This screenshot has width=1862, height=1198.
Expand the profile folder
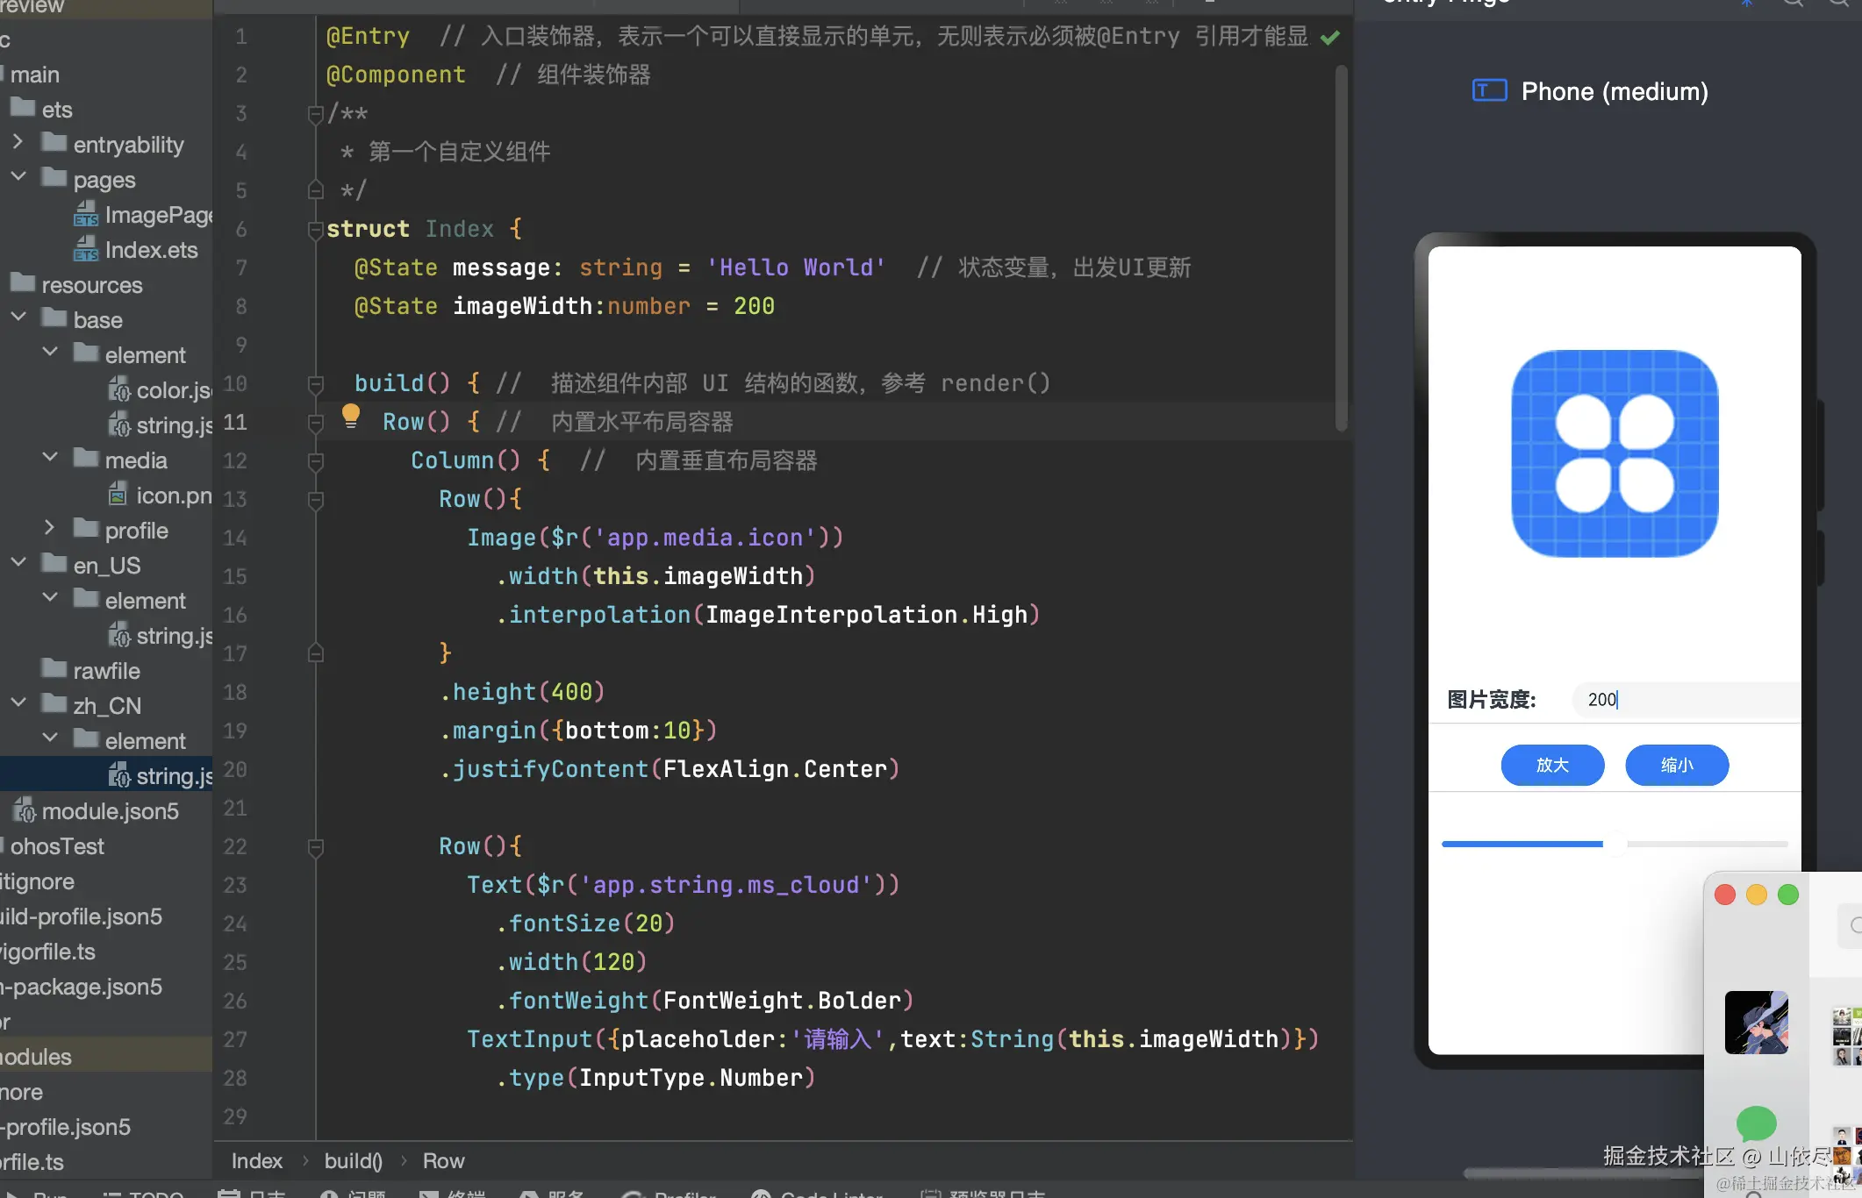pyautogui.click(x=49, y=528)
